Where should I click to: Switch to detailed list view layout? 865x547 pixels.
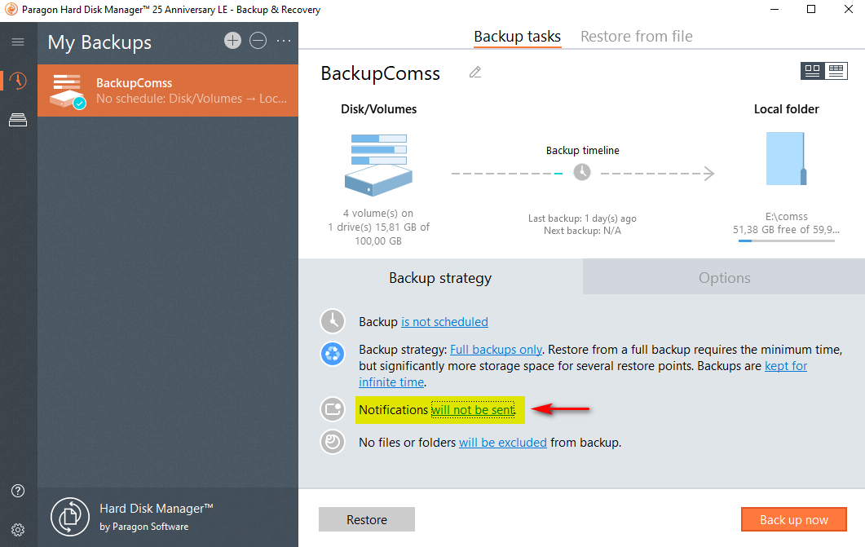[836, 71]
